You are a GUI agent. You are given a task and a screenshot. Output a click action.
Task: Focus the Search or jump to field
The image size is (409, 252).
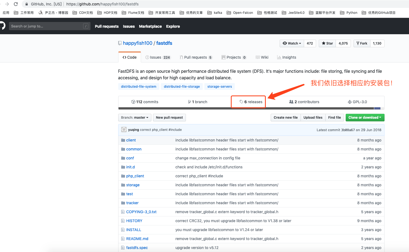click(x=50, y=26)
